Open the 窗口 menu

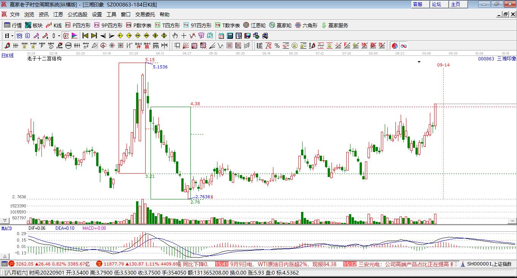click(126, 14)
